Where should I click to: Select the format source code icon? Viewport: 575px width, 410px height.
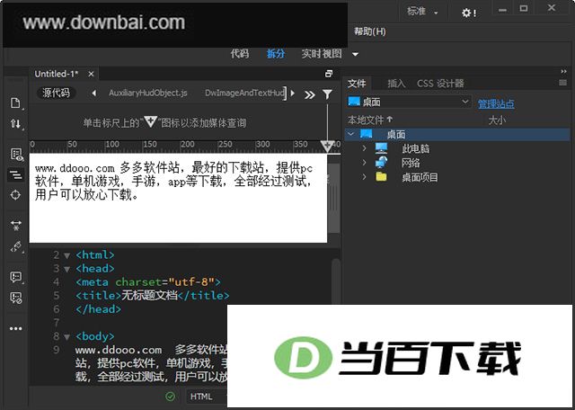tap(15, 174)
